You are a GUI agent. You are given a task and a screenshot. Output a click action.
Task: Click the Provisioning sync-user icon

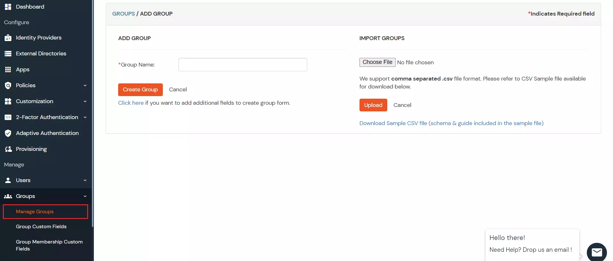pos(8,149)
